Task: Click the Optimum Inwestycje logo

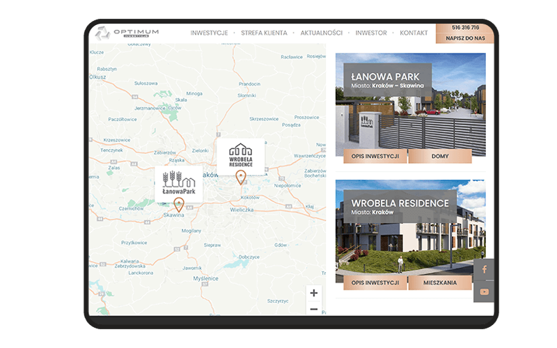Action: [x=127, y=33]
